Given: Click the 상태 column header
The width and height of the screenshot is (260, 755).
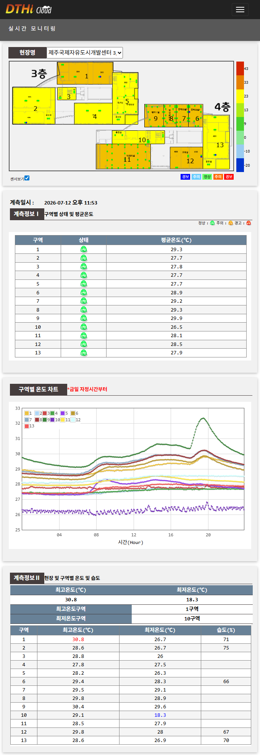Looking at the screenshot, I should pyautogui.click(x=84, y=240).
